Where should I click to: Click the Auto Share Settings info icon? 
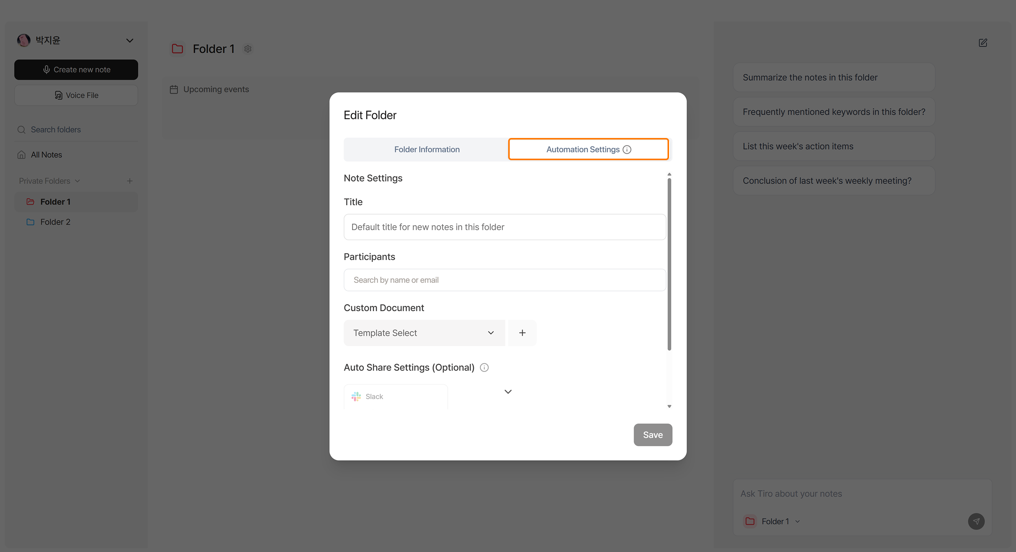coord(484,367)
